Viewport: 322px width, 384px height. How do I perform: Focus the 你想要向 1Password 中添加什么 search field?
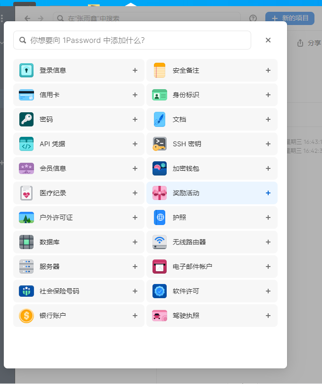137,40
